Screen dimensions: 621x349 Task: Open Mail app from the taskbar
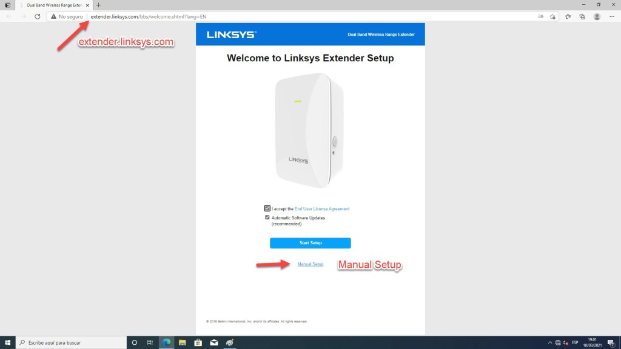214,343
